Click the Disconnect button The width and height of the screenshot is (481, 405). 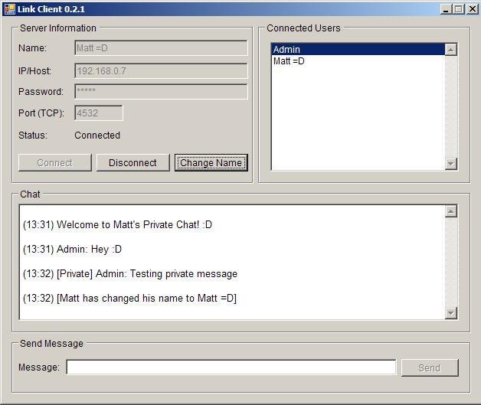[133, 163]
